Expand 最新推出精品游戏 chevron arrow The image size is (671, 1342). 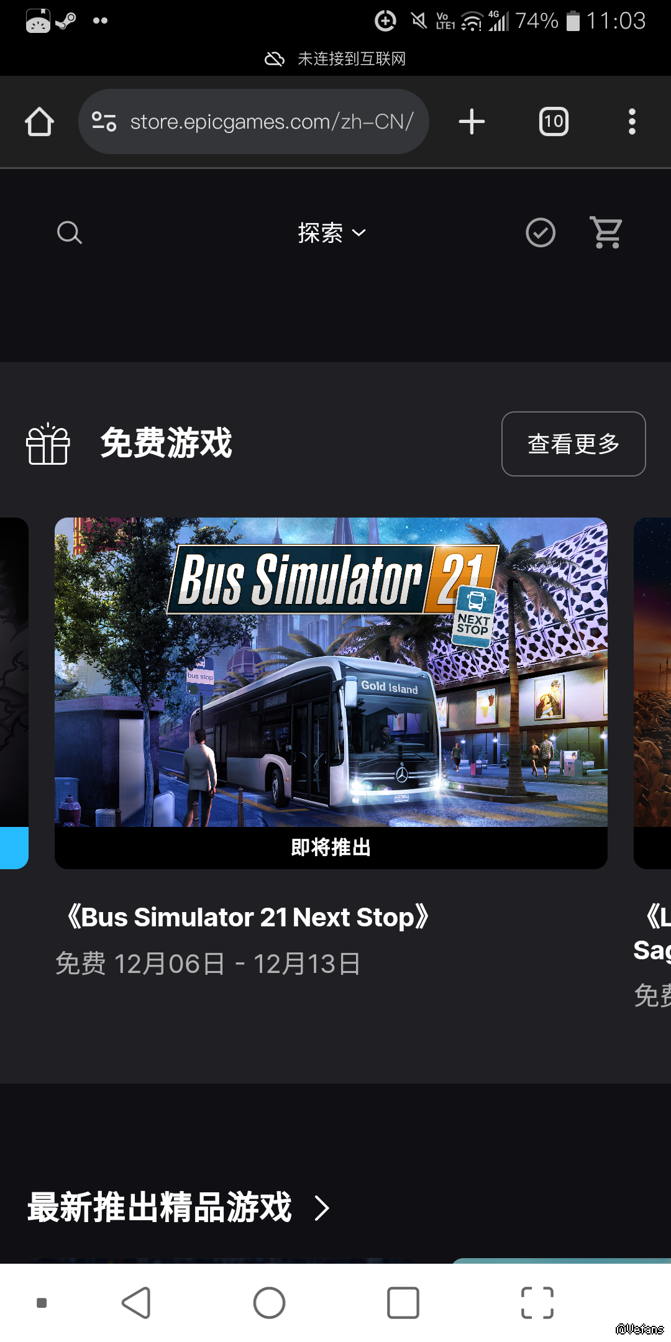point(321,1208)
